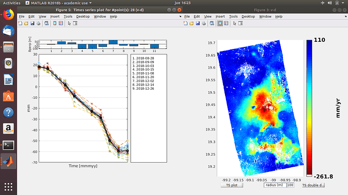Click Print Figure icon in Figure 5 toolbar

coord(39,23)
